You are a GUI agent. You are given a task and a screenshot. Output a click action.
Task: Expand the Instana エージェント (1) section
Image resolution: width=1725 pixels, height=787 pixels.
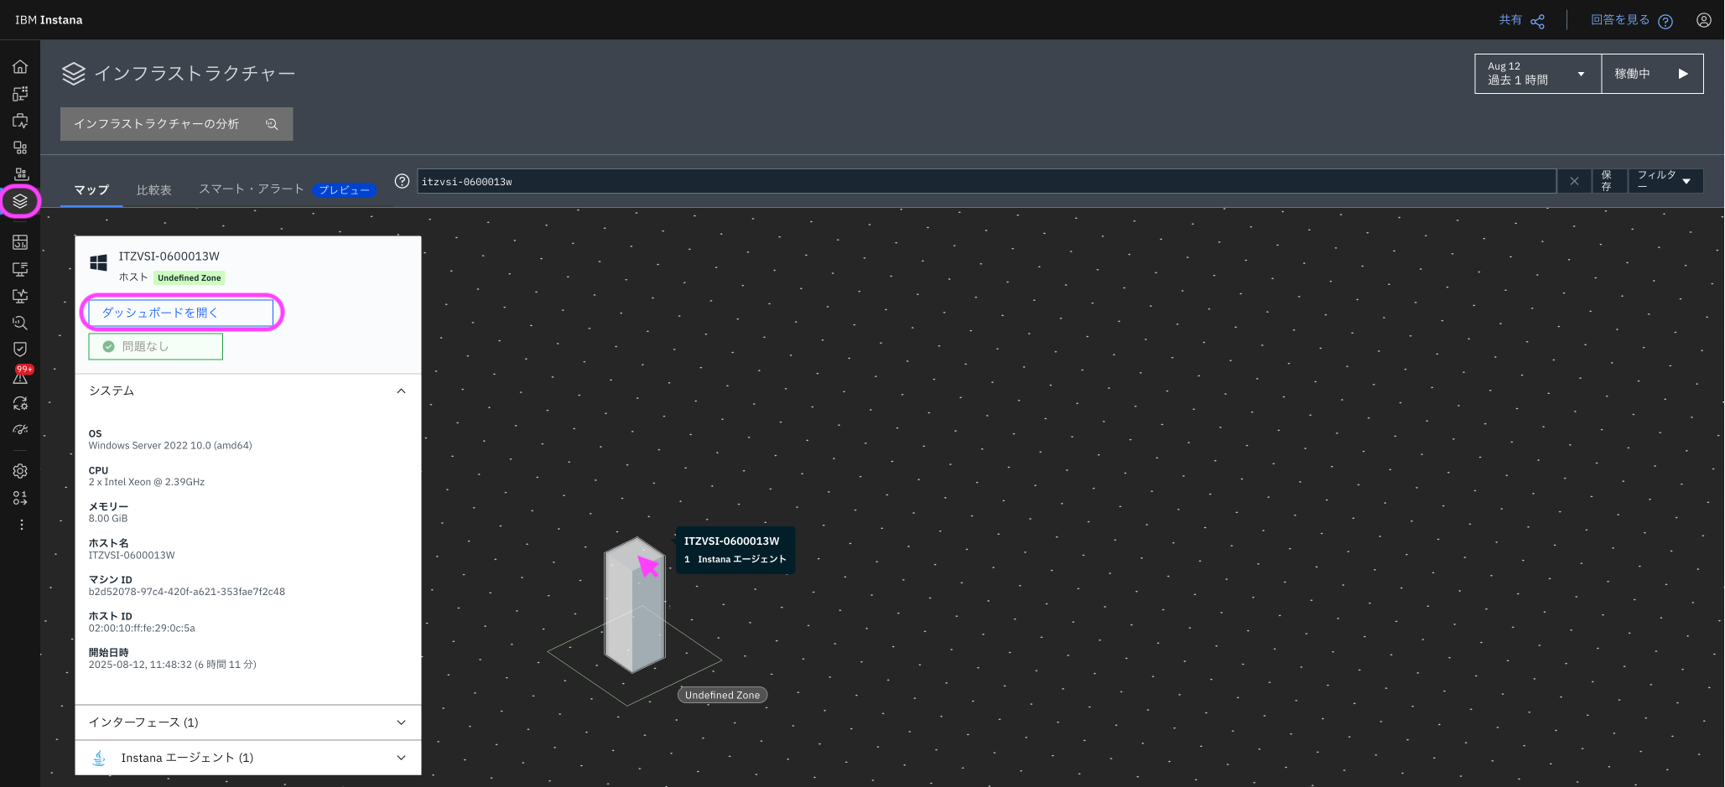point(401,758)
